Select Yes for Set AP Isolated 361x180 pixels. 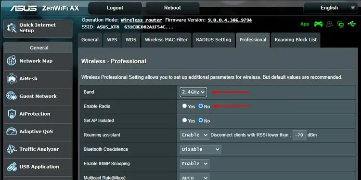(184, 120)
